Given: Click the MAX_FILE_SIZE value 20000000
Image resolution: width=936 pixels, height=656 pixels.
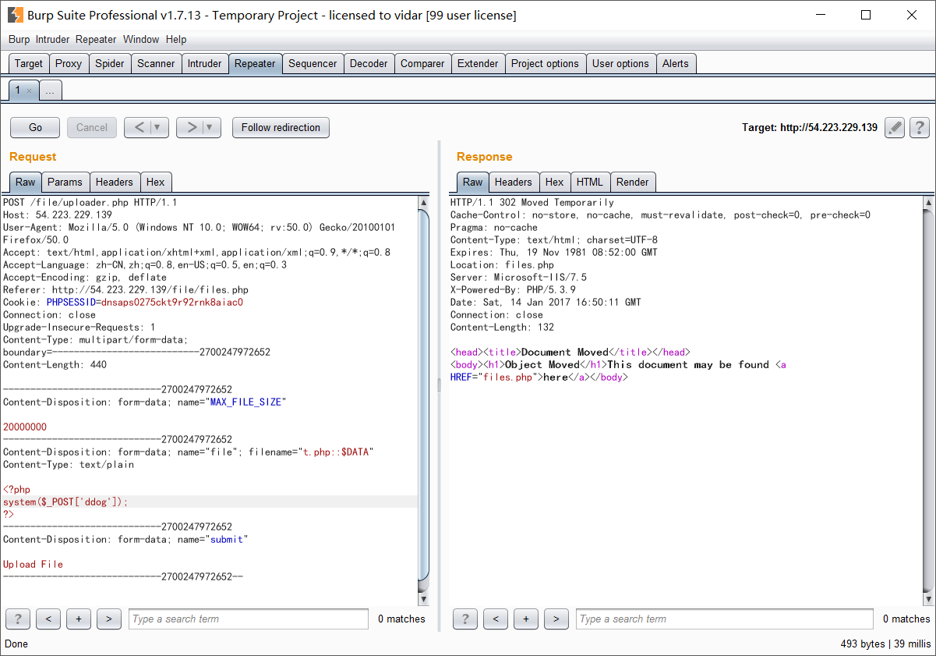Looking at the screenshot, I should pos(25,427).
